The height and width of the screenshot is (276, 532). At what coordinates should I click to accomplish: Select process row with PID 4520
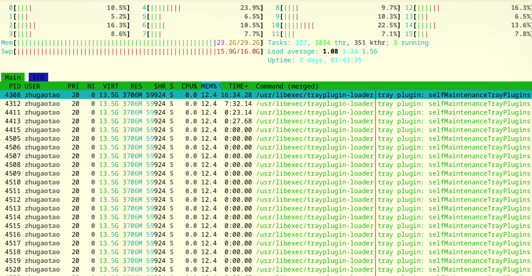tap(266, 269)
